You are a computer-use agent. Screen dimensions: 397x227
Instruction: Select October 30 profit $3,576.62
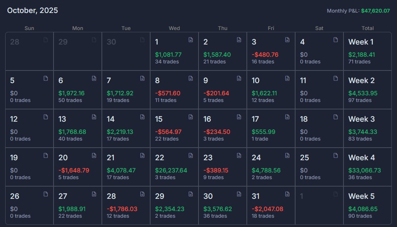point(217,209)
